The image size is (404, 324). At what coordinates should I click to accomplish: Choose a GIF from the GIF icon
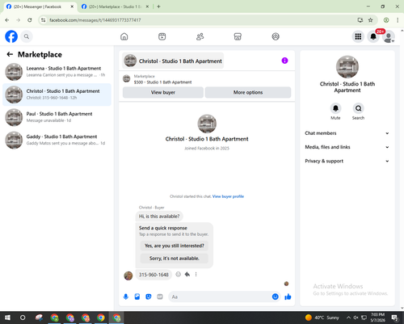tap(160, 297)
